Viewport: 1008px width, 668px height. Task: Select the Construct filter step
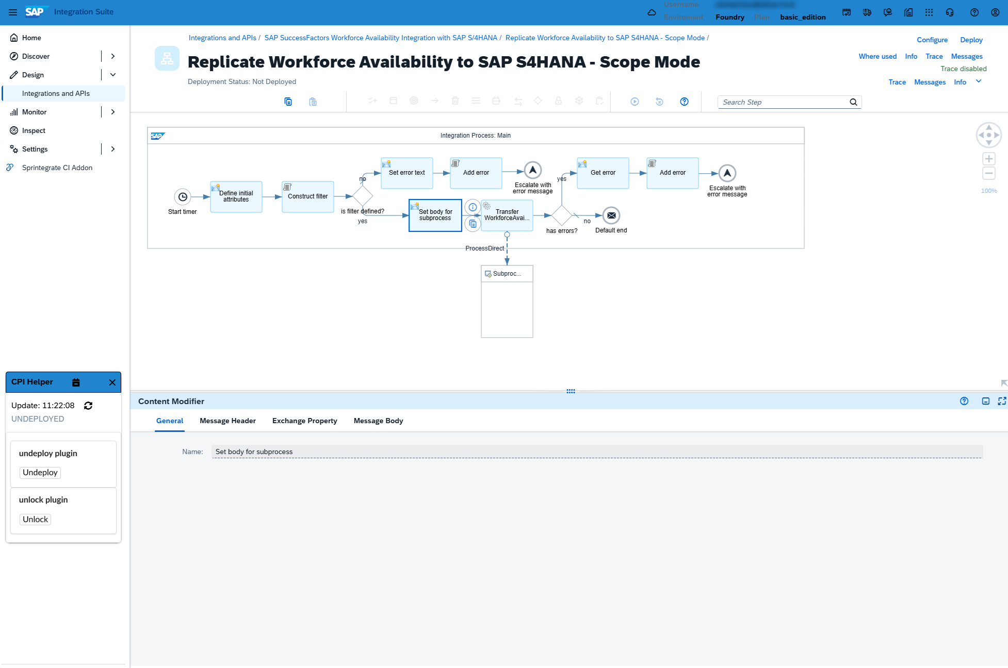point(308,197)
